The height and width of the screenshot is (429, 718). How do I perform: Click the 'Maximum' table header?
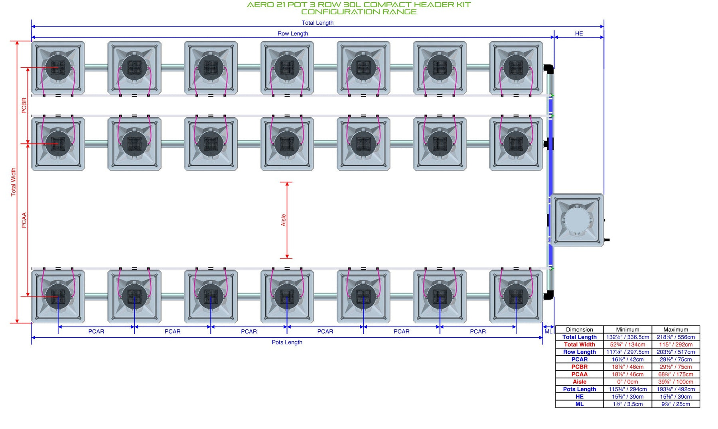click(676, 330)
